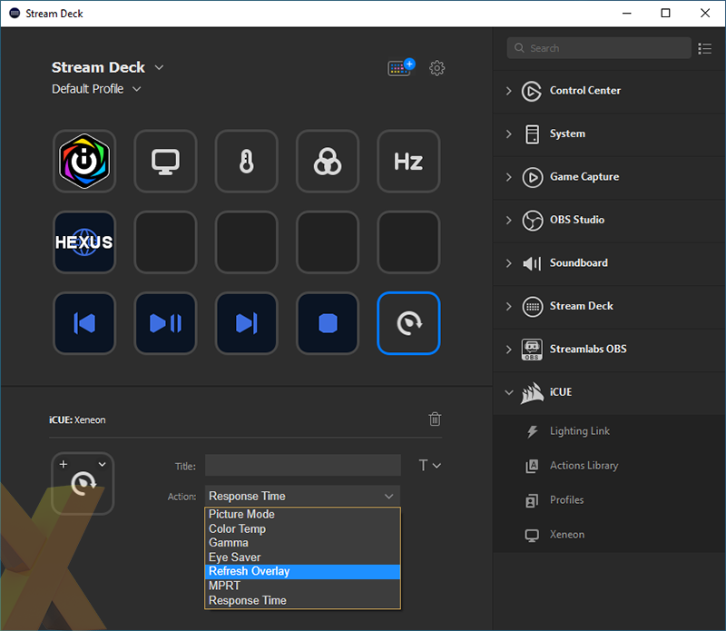Select the Profiles iCUE action
The width and height of the screenshot is (726, 631).
point(609,500)
